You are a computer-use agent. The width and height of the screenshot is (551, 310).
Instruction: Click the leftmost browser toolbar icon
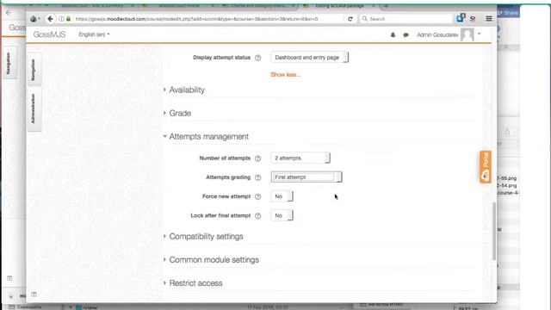34,19
